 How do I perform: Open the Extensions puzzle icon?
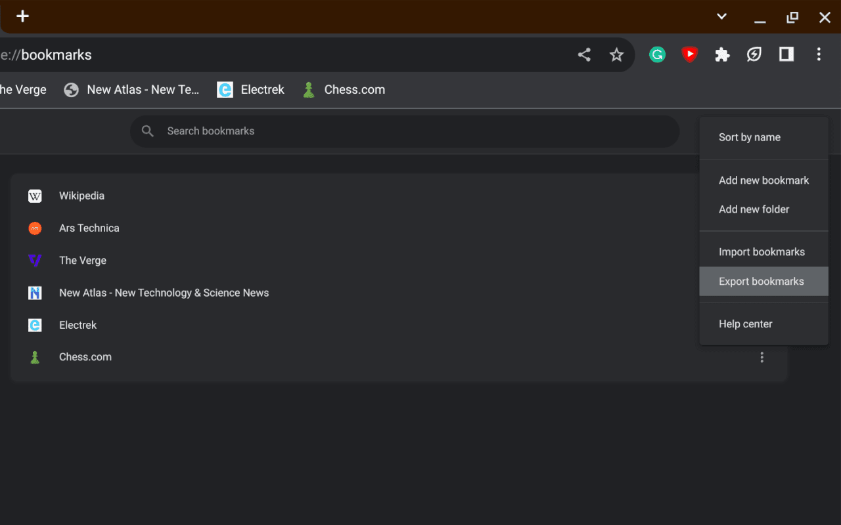pos(722,54)
